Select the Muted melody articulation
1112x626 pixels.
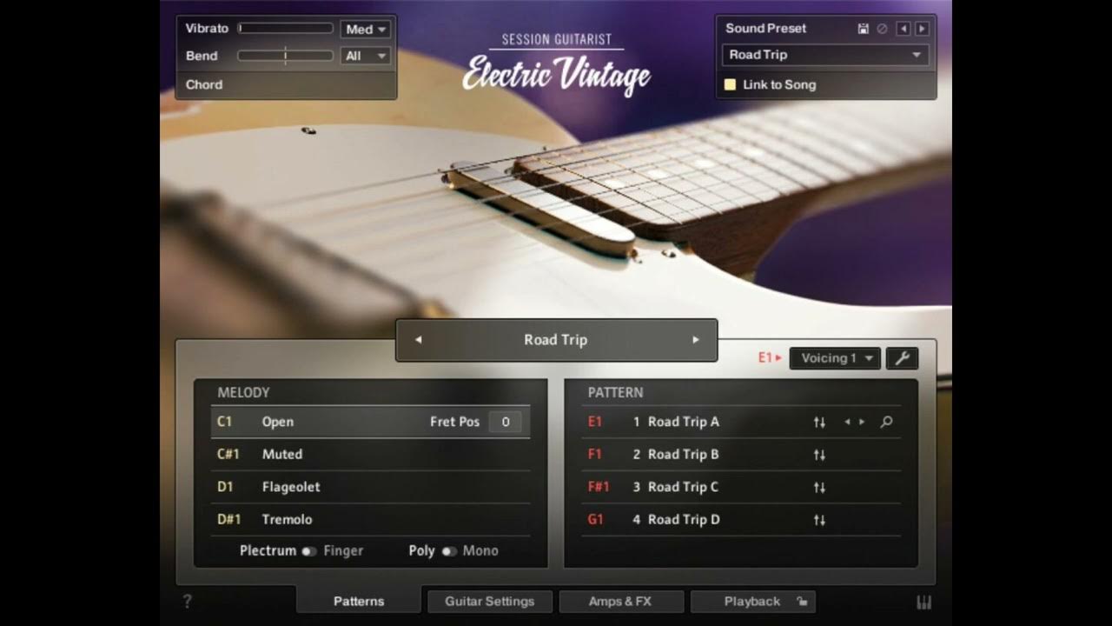[370, 454]
